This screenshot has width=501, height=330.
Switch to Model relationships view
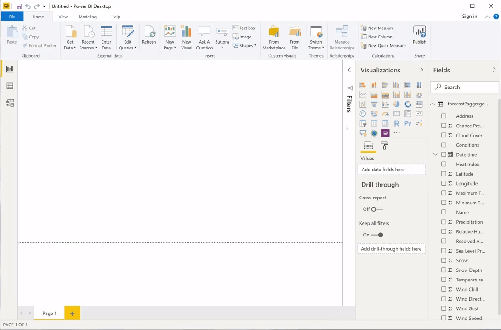pos(10,103)
